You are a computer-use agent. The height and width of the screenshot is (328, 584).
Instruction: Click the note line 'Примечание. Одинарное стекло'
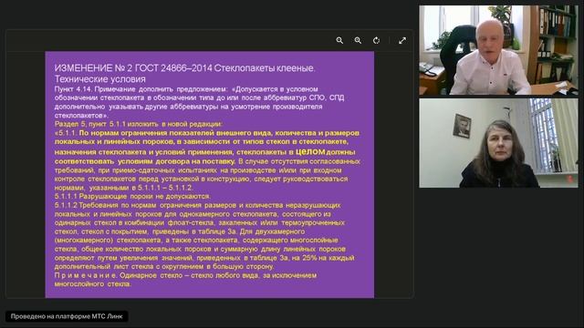[185, 275]
